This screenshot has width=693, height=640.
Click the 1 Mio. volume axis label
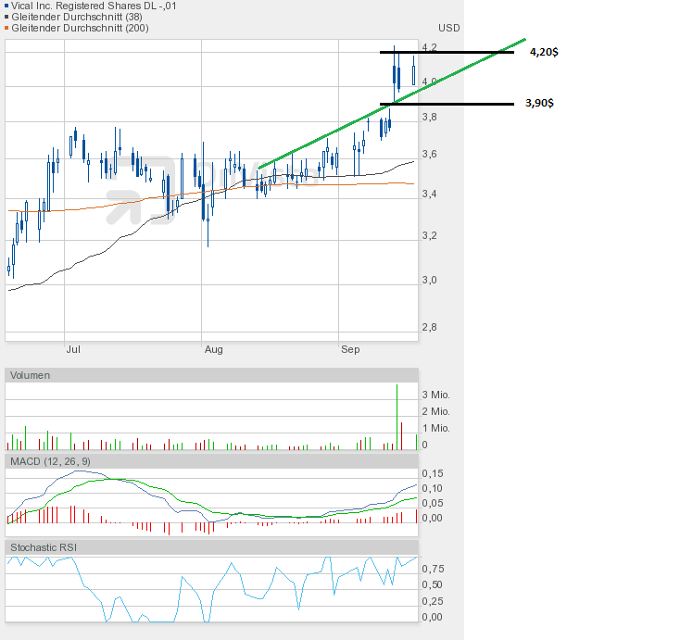(x=435, y=429)
